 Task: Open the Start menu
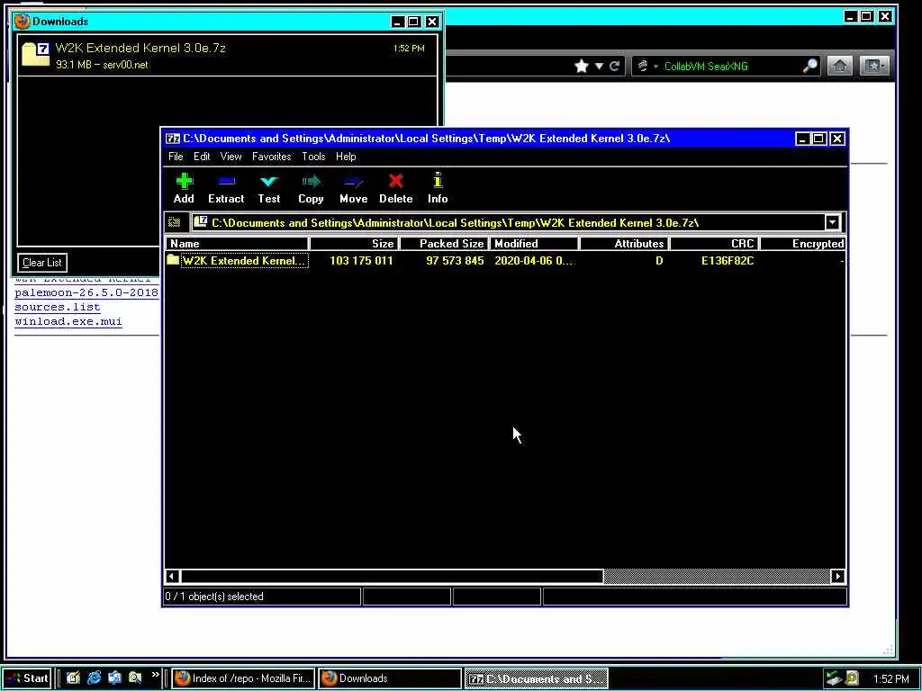[28, 678]
